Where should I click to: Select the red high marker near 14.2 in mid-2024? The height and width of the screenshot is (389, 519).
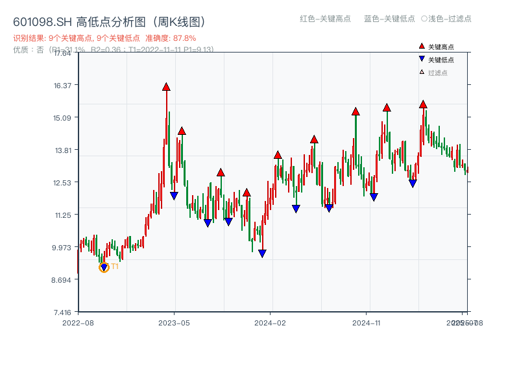tap(314, 139)
